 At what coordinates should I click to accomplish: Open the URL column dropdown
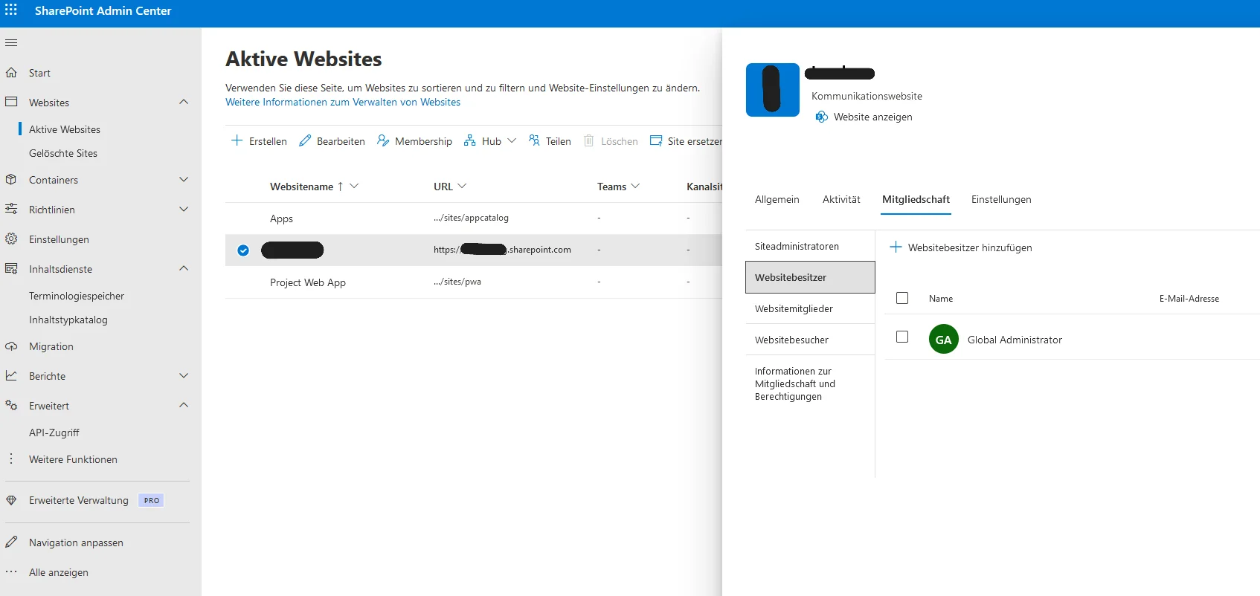[x=462, y=186]
